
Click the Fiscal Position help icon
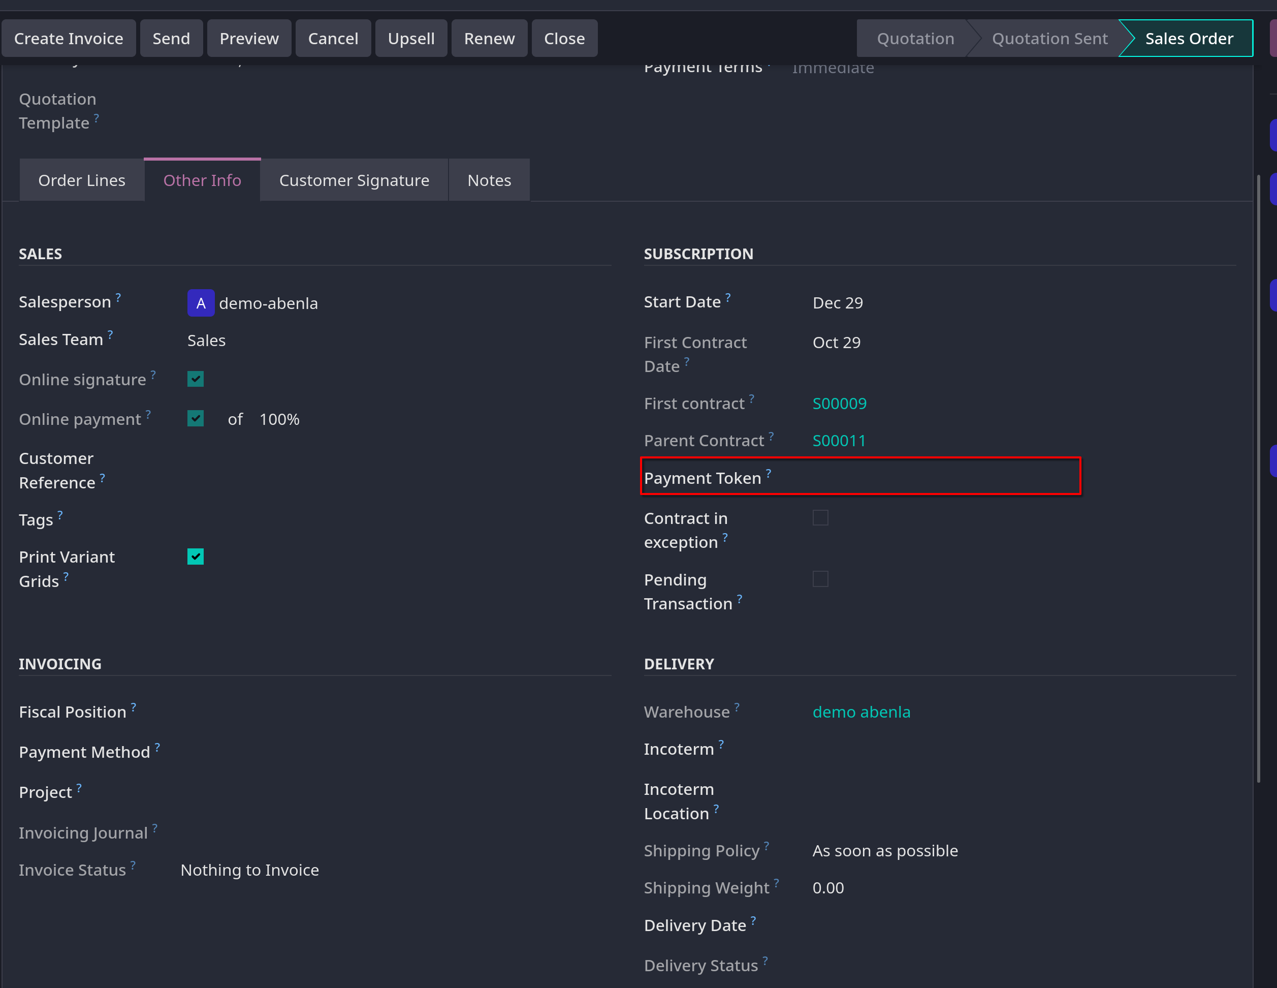click(133, 706)
